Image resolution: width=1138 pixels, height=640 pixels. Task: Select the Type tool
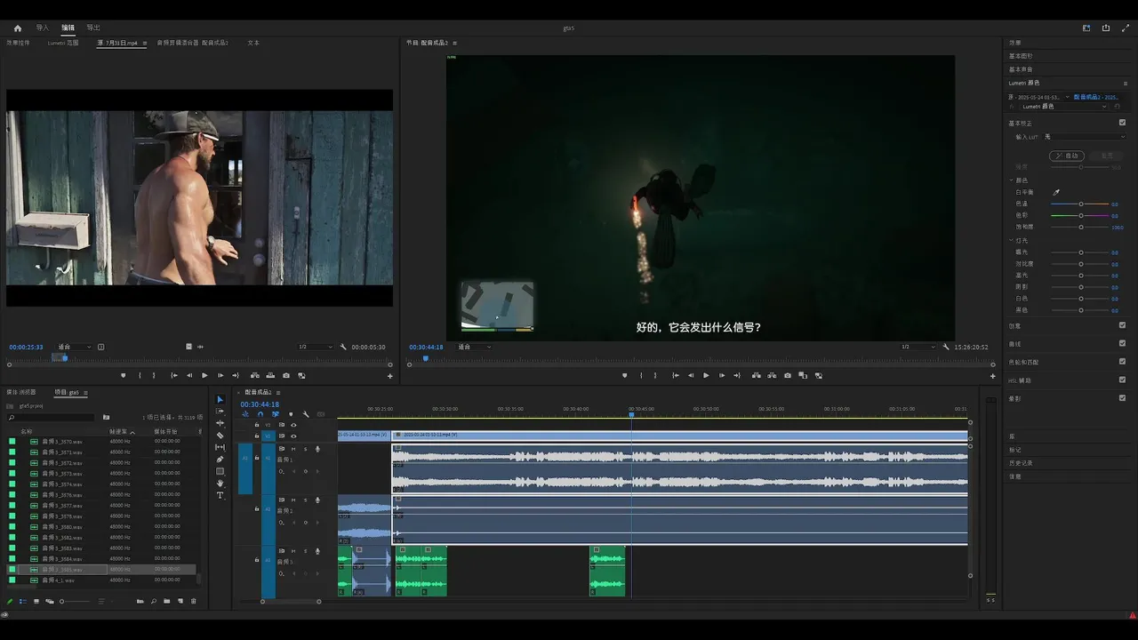[x=220, y=495]
